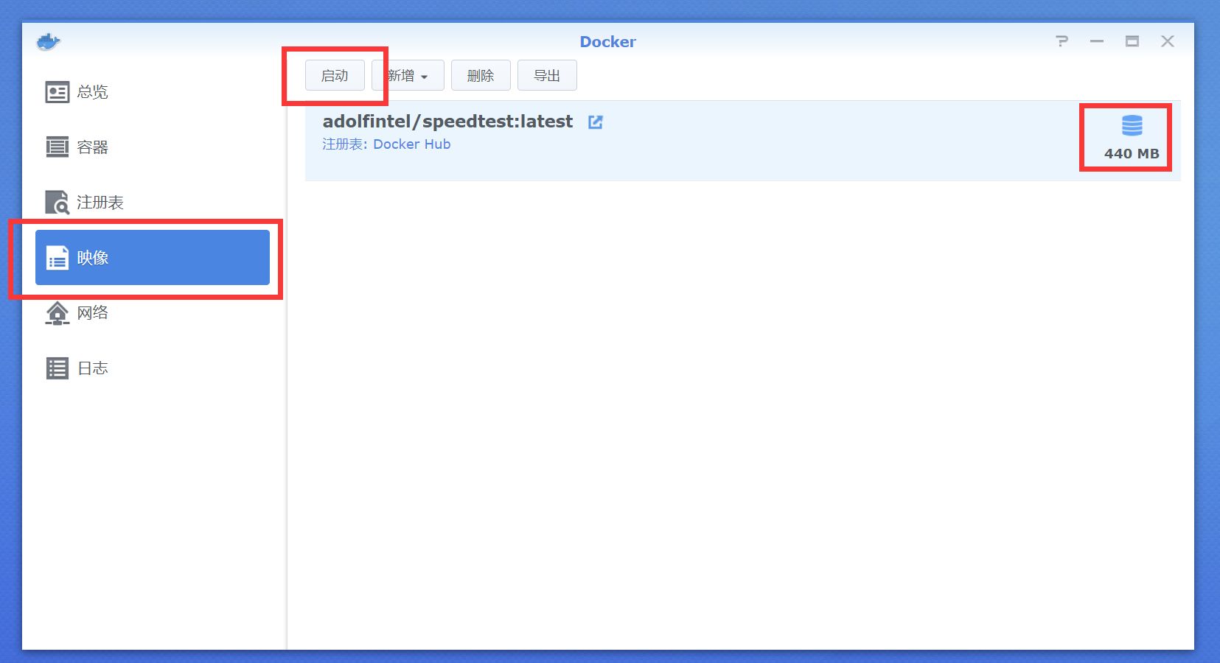Screen dimensions: 1220x663
Task: Click the Docker whale logo icon
Action: click(49, 42)
